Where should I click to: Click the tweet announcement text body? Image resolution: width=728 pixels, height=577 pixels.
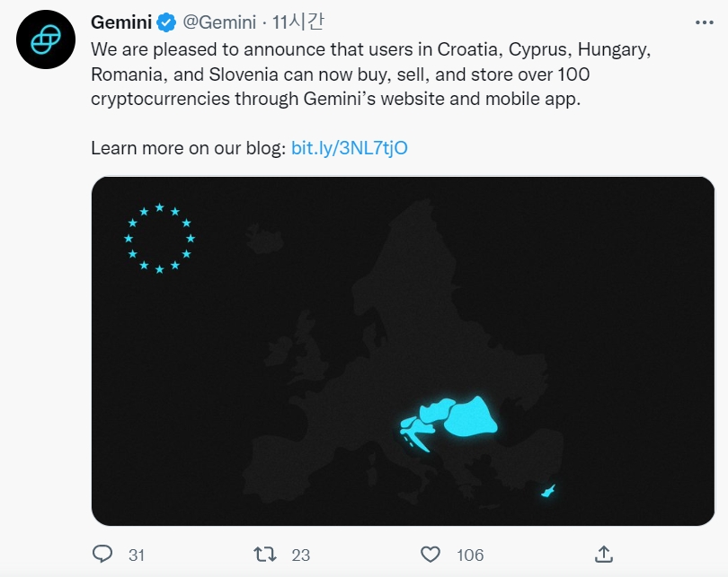click(x=368, y=73)
